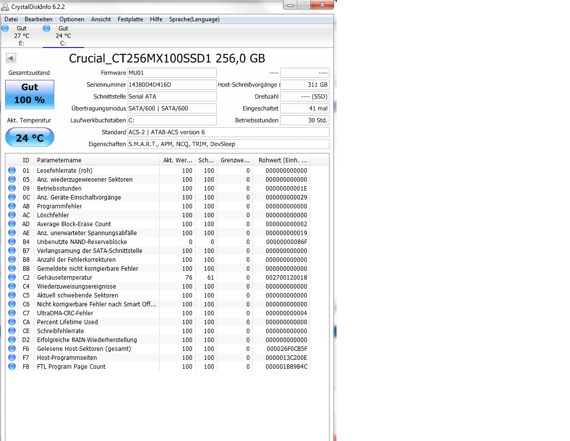Select the Average Block-Erase Count parameter name
Viewport: 570px width, 441px height.
coord(74,224)
